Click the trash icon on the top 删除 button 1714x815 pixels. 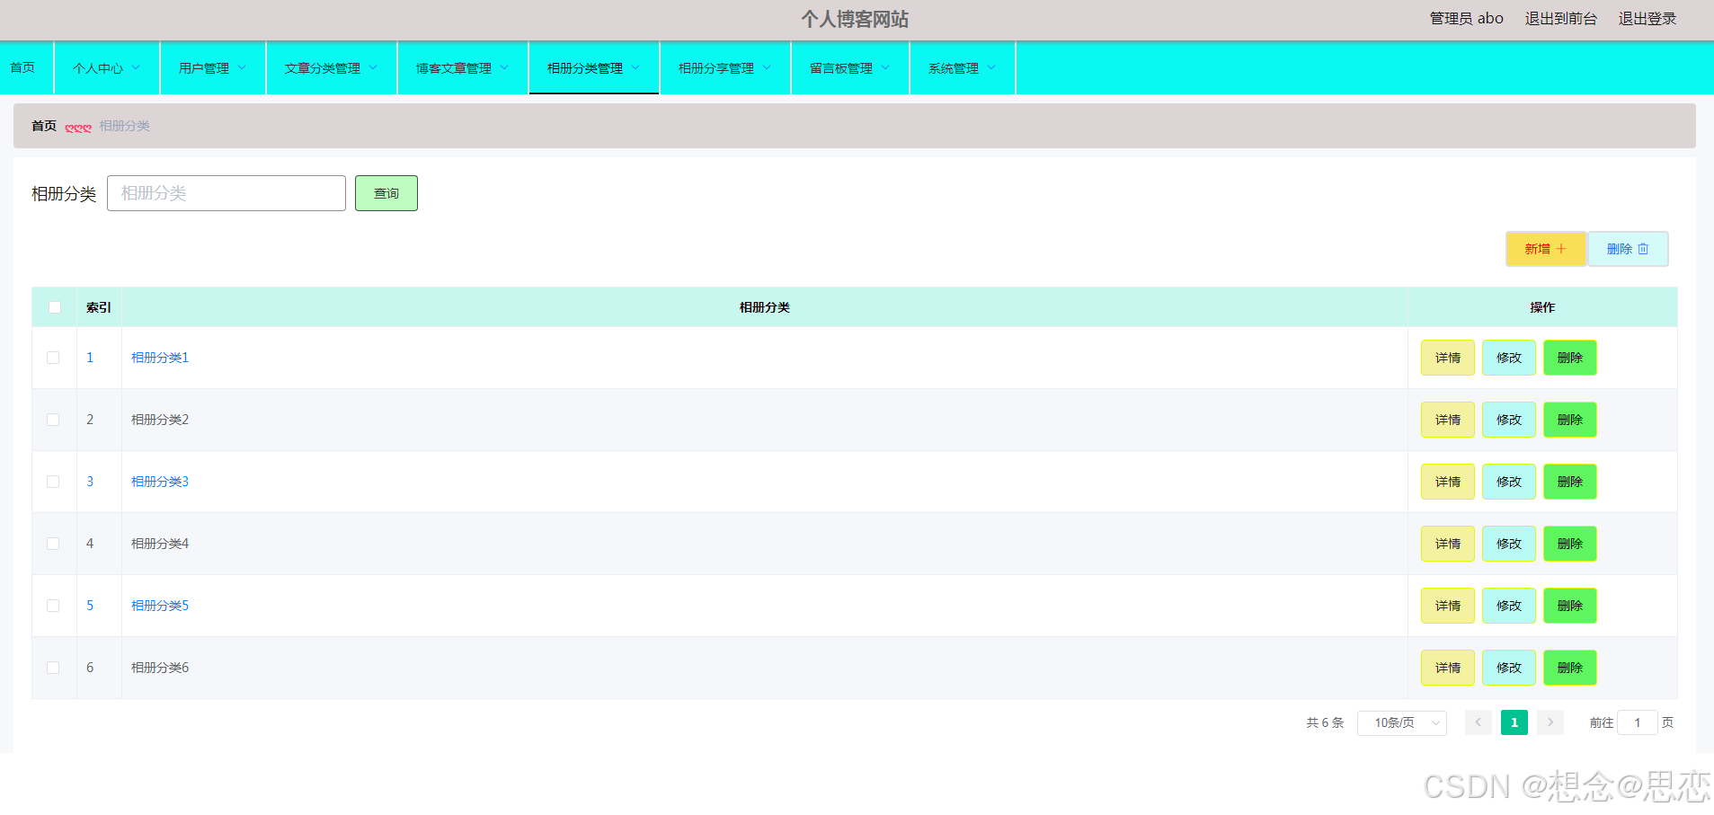pos(1643,249)
